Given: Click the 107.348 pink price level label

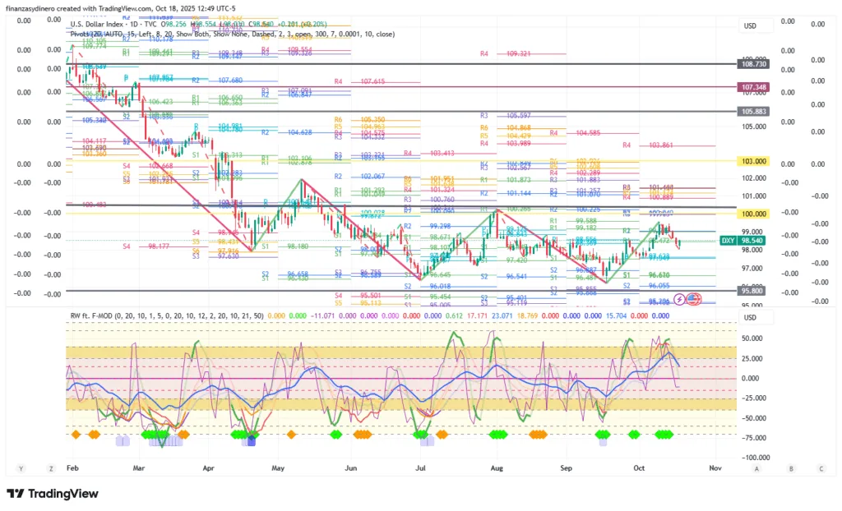Looking at the screenshot, I should click(753, 87).
